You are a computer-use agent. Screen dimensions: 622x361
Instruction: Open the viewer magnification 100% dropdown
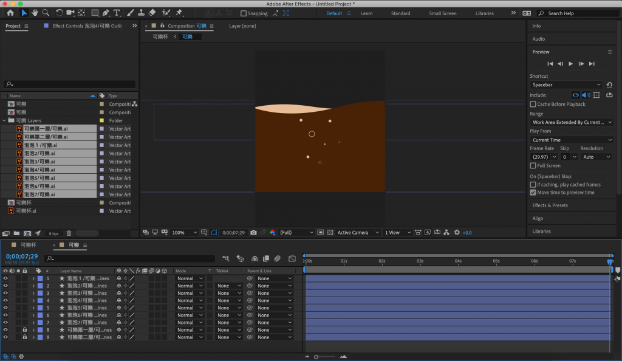click(185, 233)
